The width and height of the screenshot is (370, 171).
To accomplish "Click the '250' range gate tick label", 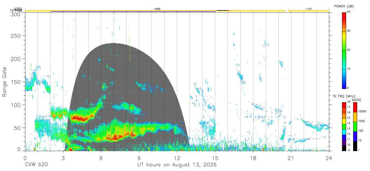I will tap(16, 36).
